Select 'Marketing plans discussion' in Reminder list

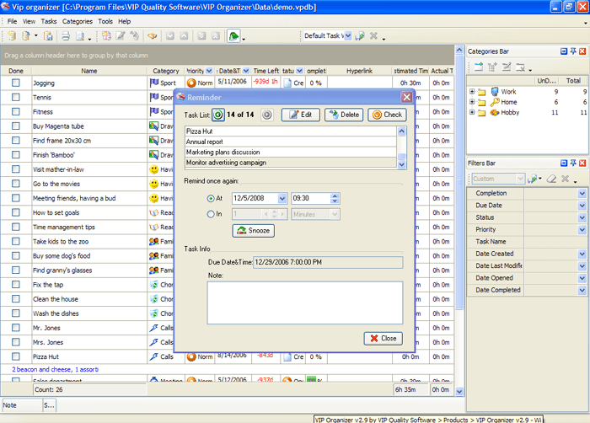pos(291,152)
